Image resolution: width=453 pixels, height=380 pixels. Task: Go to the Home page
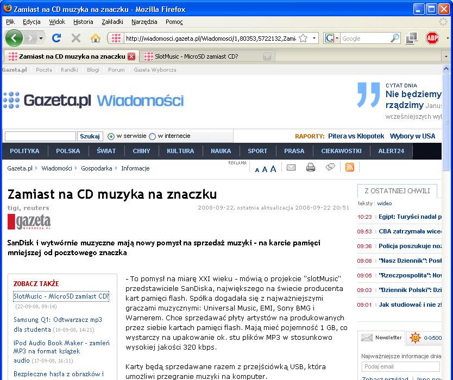point(96,38)
